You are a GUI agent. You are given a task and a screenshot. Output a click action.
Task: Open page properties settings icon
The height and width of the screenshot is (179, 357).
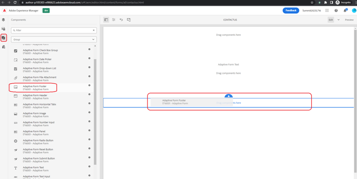pyautogui.click(x=114, y=20)
